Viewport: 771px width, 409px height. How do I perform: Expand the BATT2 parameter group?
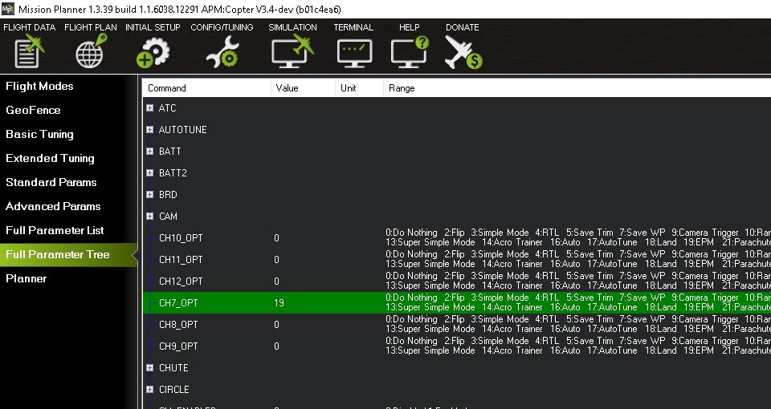coord(150,173)
